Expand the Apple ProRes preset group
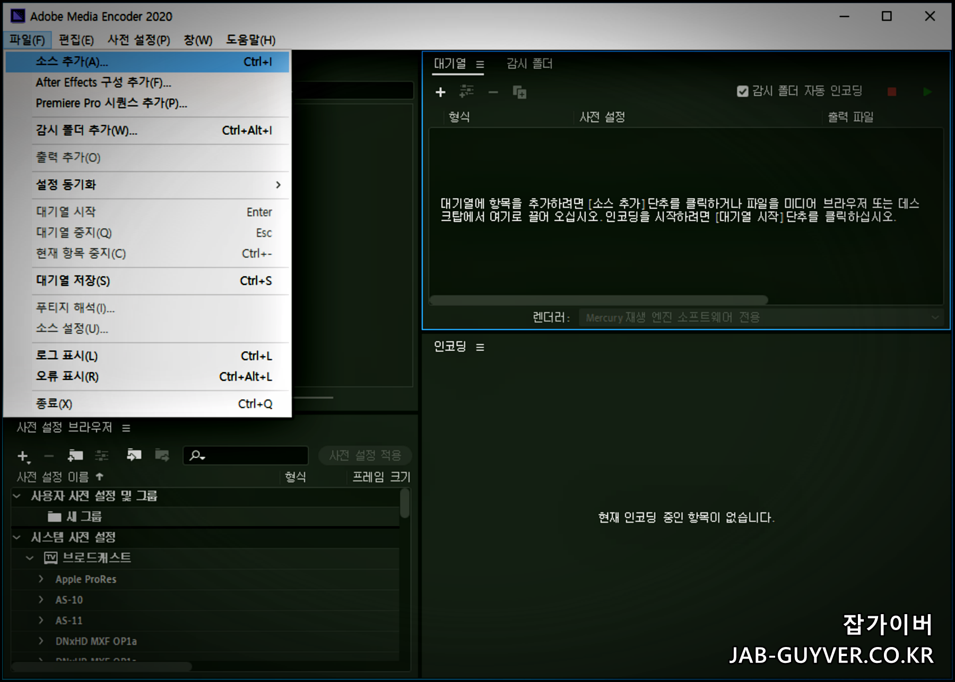The width and height of the screenshot is (955, 682). pyautogui.click(x=41, y=579)
